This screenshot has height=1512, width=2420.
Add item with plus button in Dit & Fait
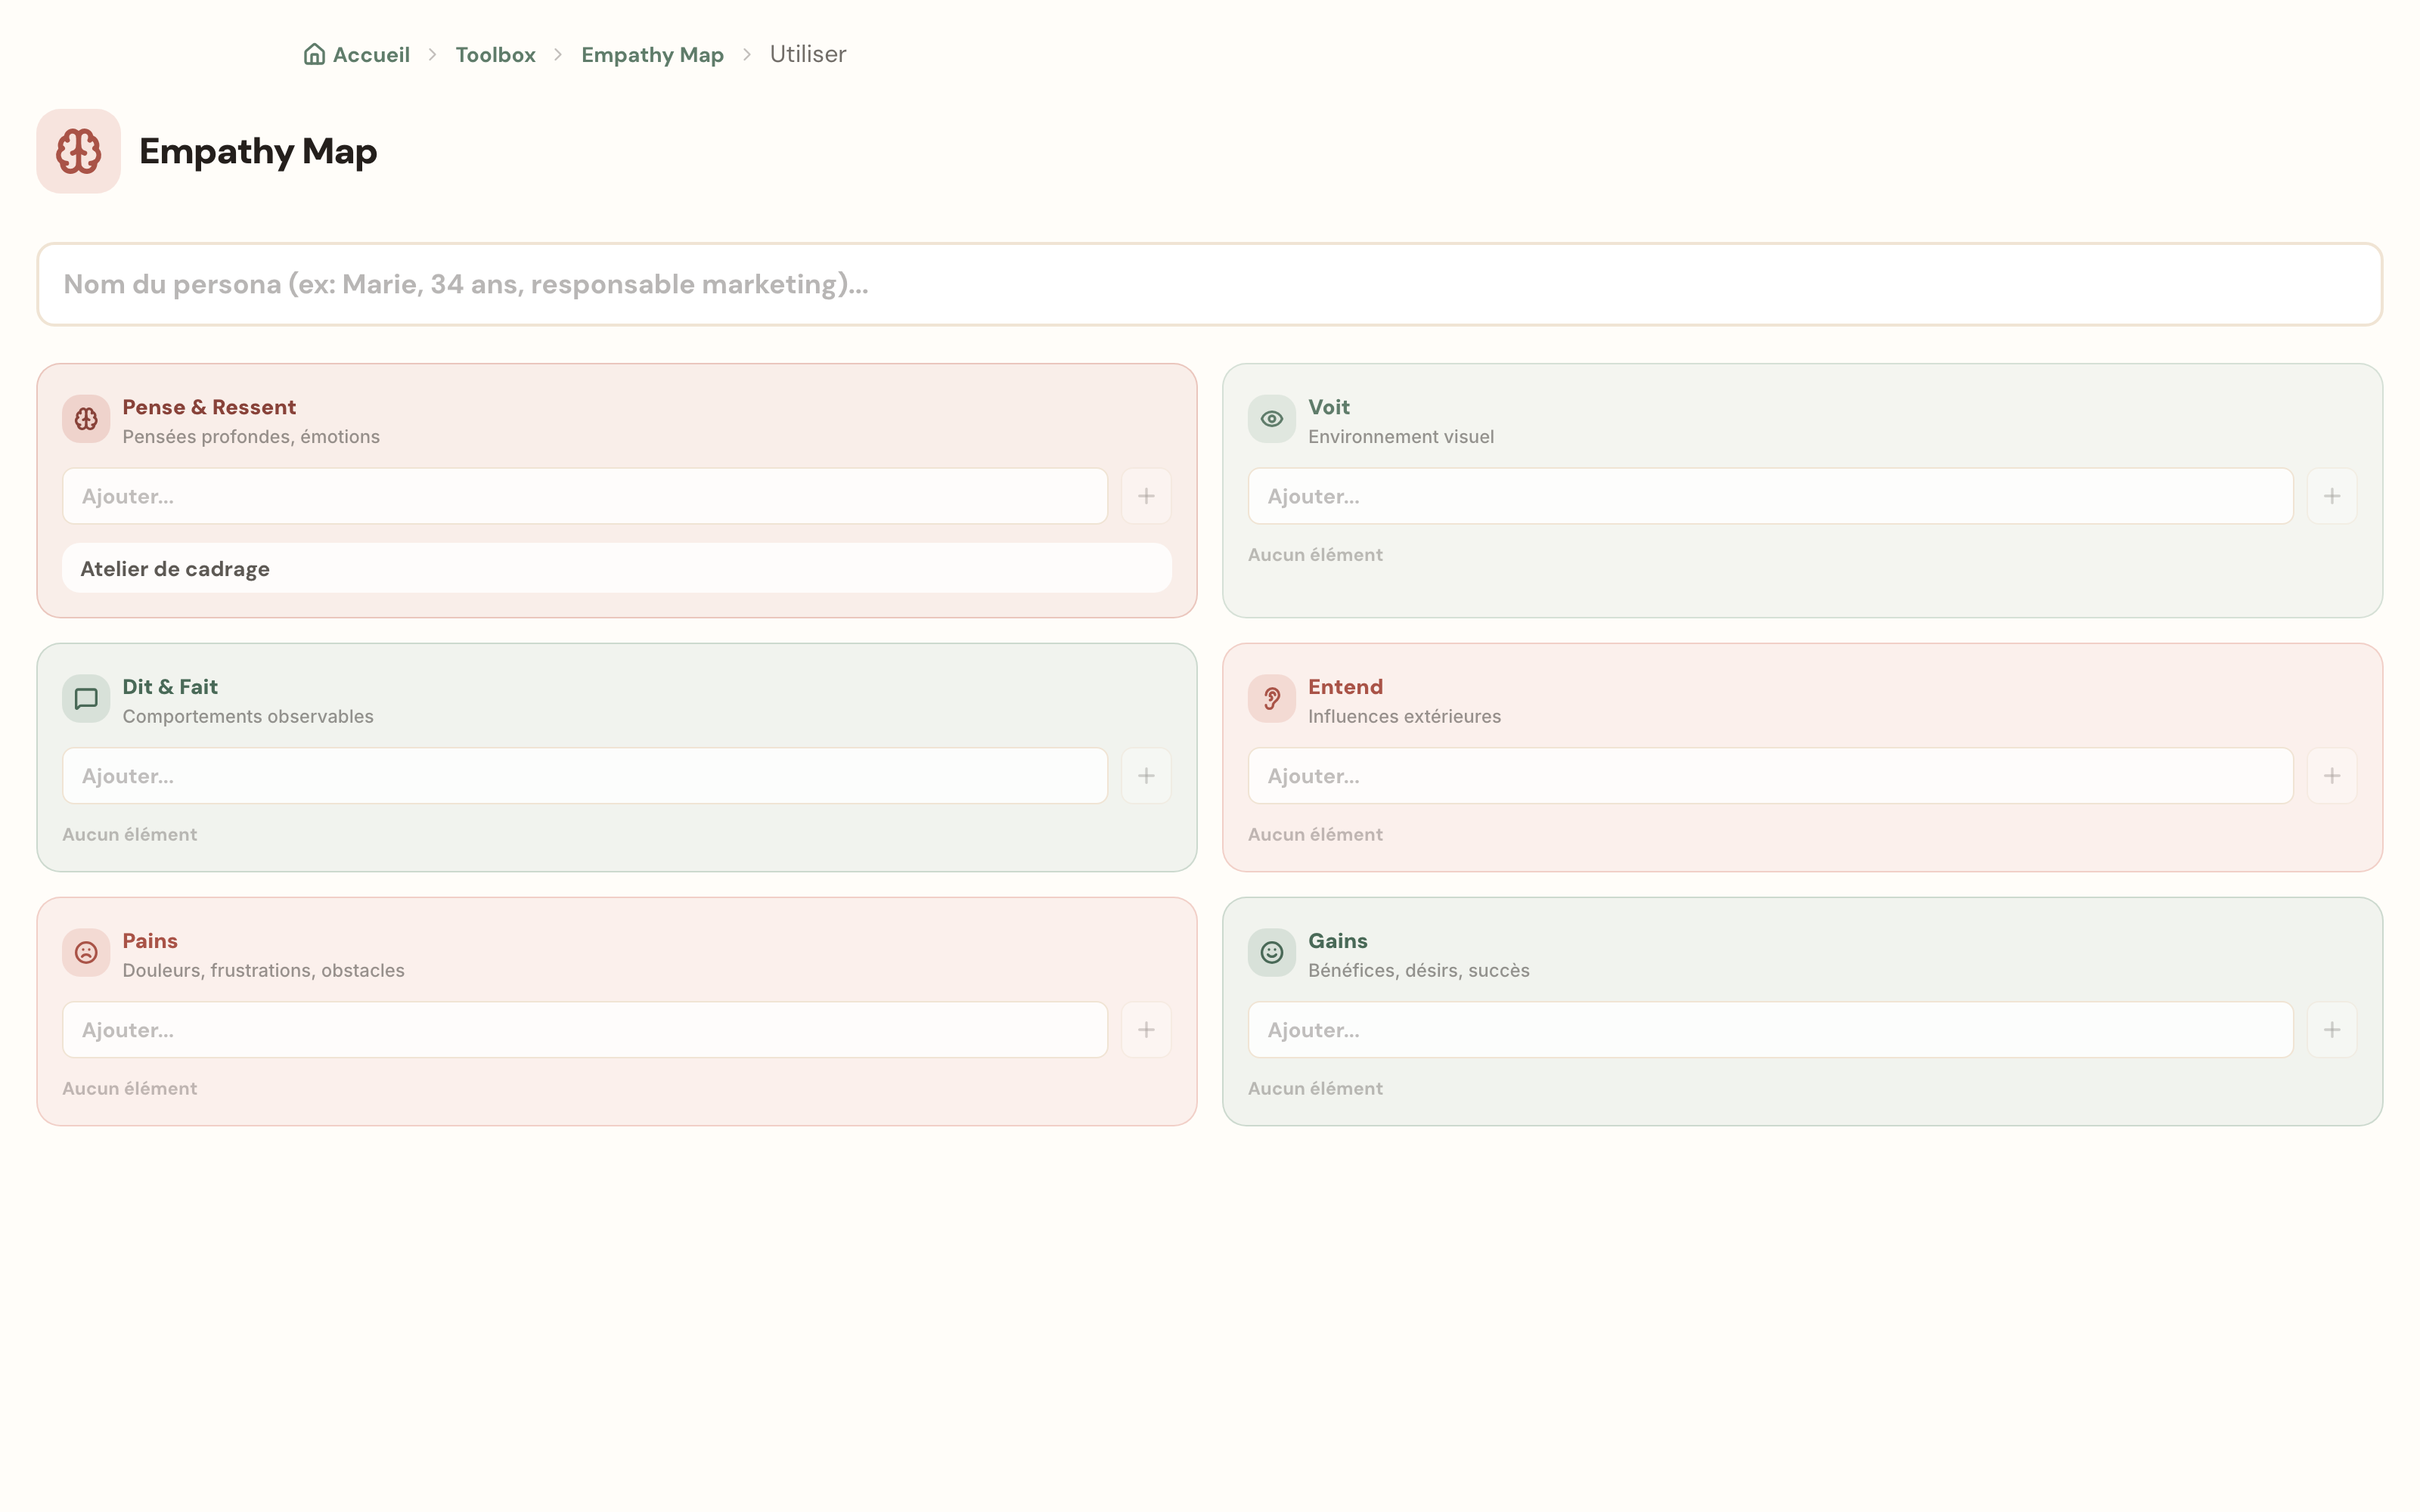tap(1146, 776)
